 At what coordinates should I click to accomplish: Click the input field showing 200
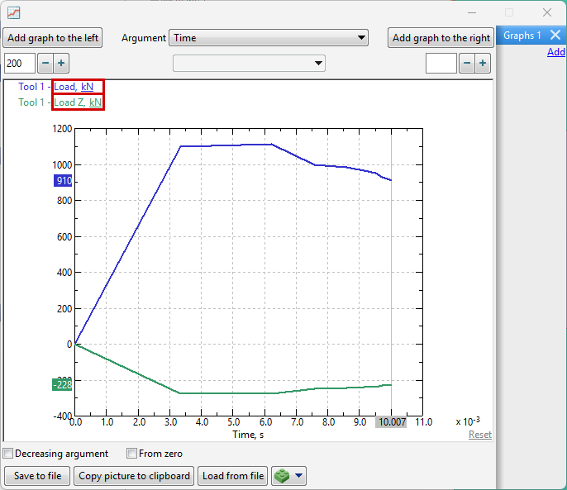point(20,64)
